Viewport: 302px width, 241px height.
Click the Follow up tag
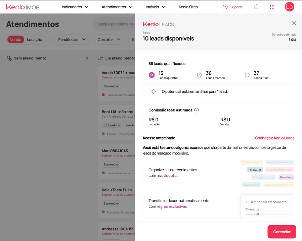[255, 170]
